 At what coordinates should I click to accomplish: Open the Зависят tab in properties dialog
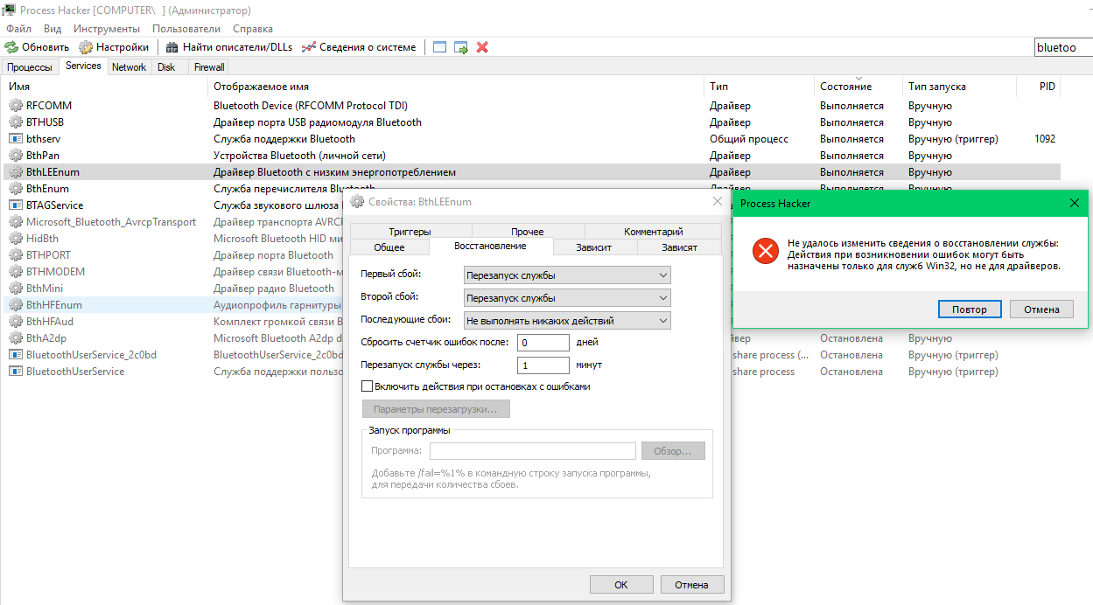pos(680,247)
